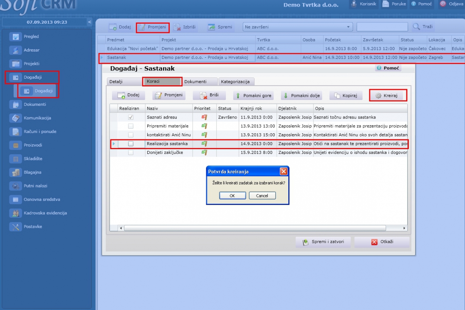The height and width of the screenshot is (310, 465).
Task: Expand the Događaji main sidebar item
Action: 32,77
